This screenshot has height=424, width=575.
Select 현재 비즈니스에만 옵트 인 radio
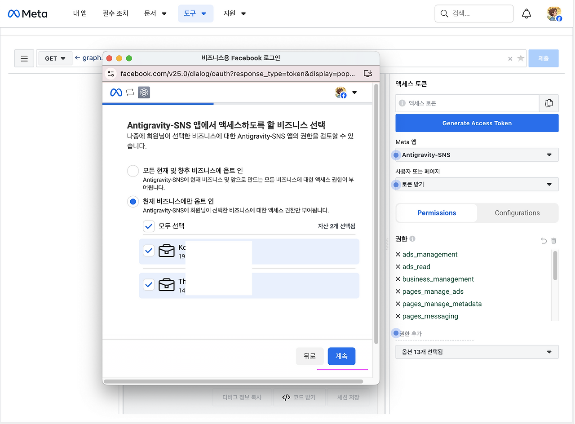point(133,202)
